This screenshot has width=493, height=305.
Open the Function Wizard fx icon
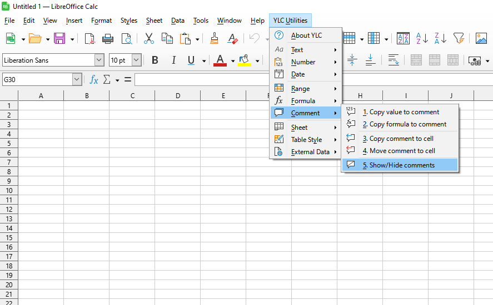(94, 80)
